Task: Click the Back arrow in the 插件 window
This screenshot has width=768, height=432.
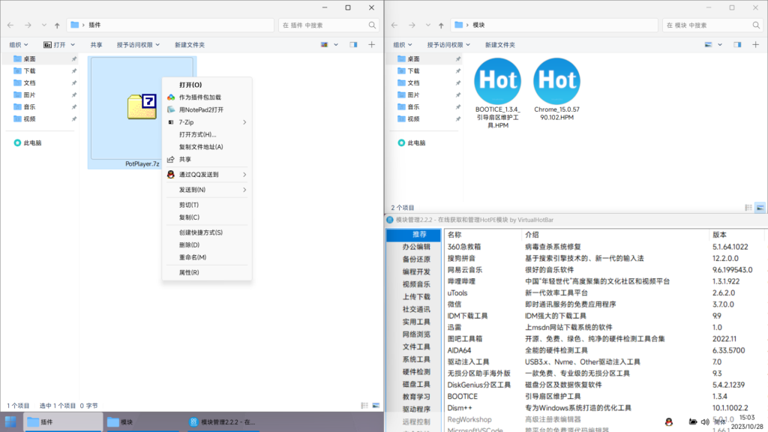Action: pyautogui.click(x=10, y=25)
